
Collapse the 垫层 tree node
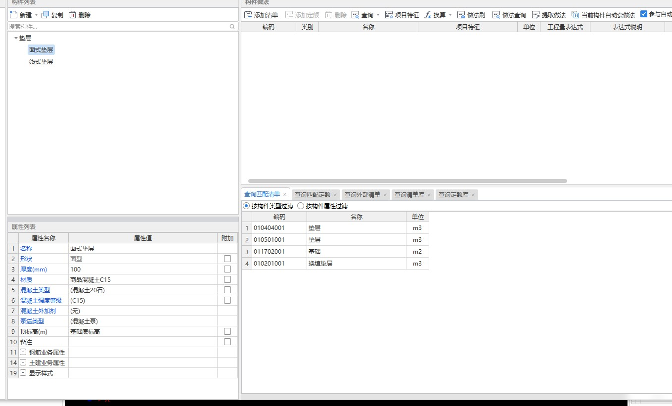(x=16, y=38)
